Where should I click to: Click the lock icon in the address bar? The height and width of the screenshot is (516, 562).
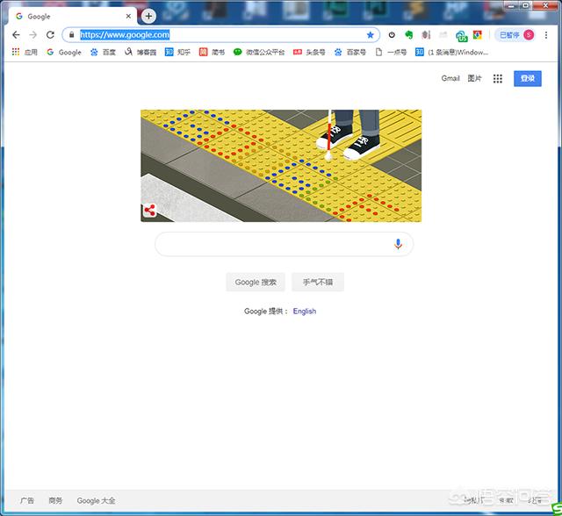tap(71, 35)
